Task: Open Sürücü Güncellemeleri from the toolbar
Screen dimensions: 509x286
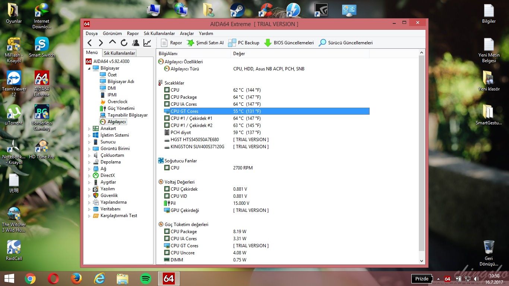Action: [x=345, y=43]
